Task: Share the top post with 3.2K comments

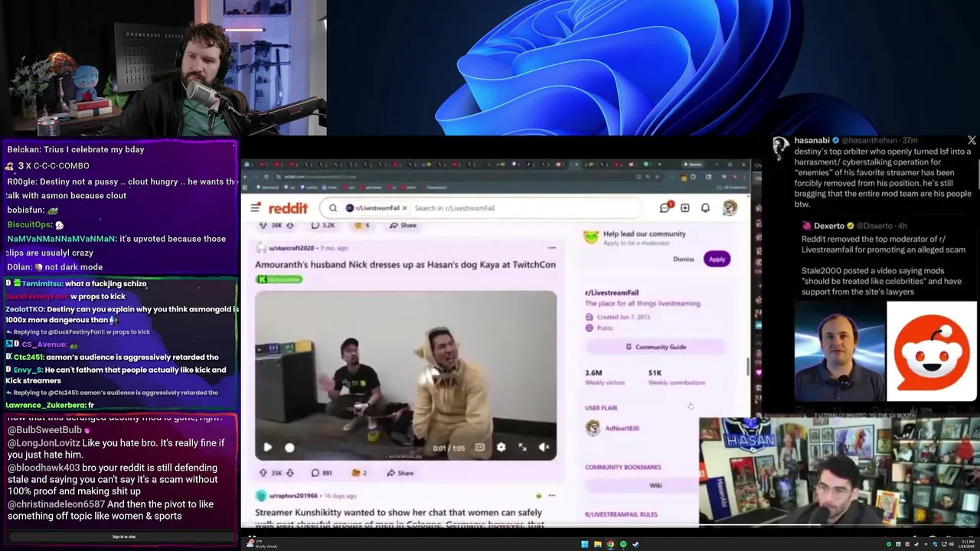Action: 403,225
